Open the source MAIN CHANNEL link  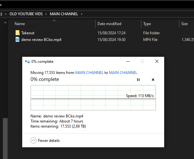pyautogui.click(x=89, y=73)
